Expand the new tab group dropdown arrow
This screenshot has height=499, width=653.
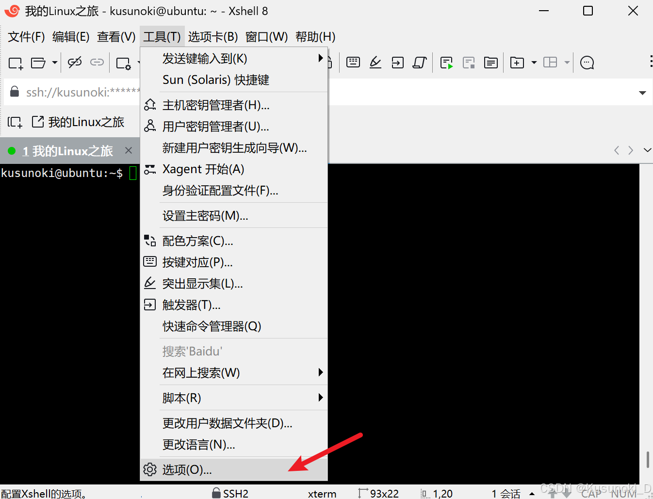pyautogui.click(x=534, y=63)
